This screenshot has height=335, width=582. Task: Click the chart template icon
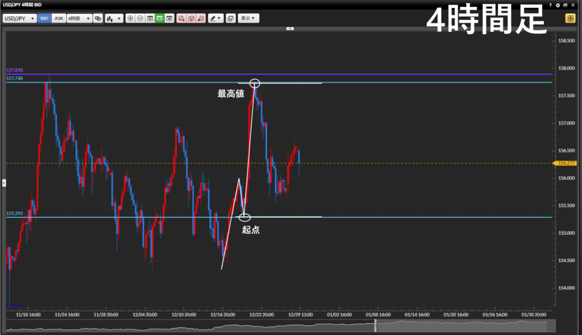(230, 18)
